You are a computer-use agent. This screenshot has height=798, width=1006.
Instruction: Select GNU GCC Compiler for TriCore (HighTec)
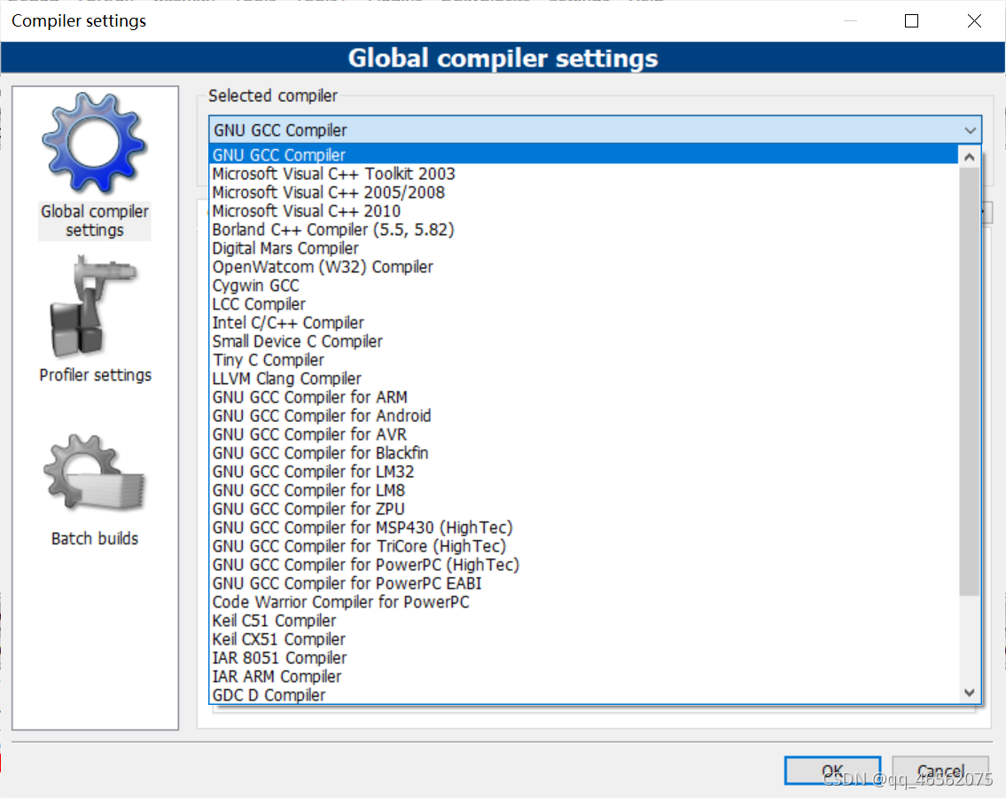(x=583, y=546)
